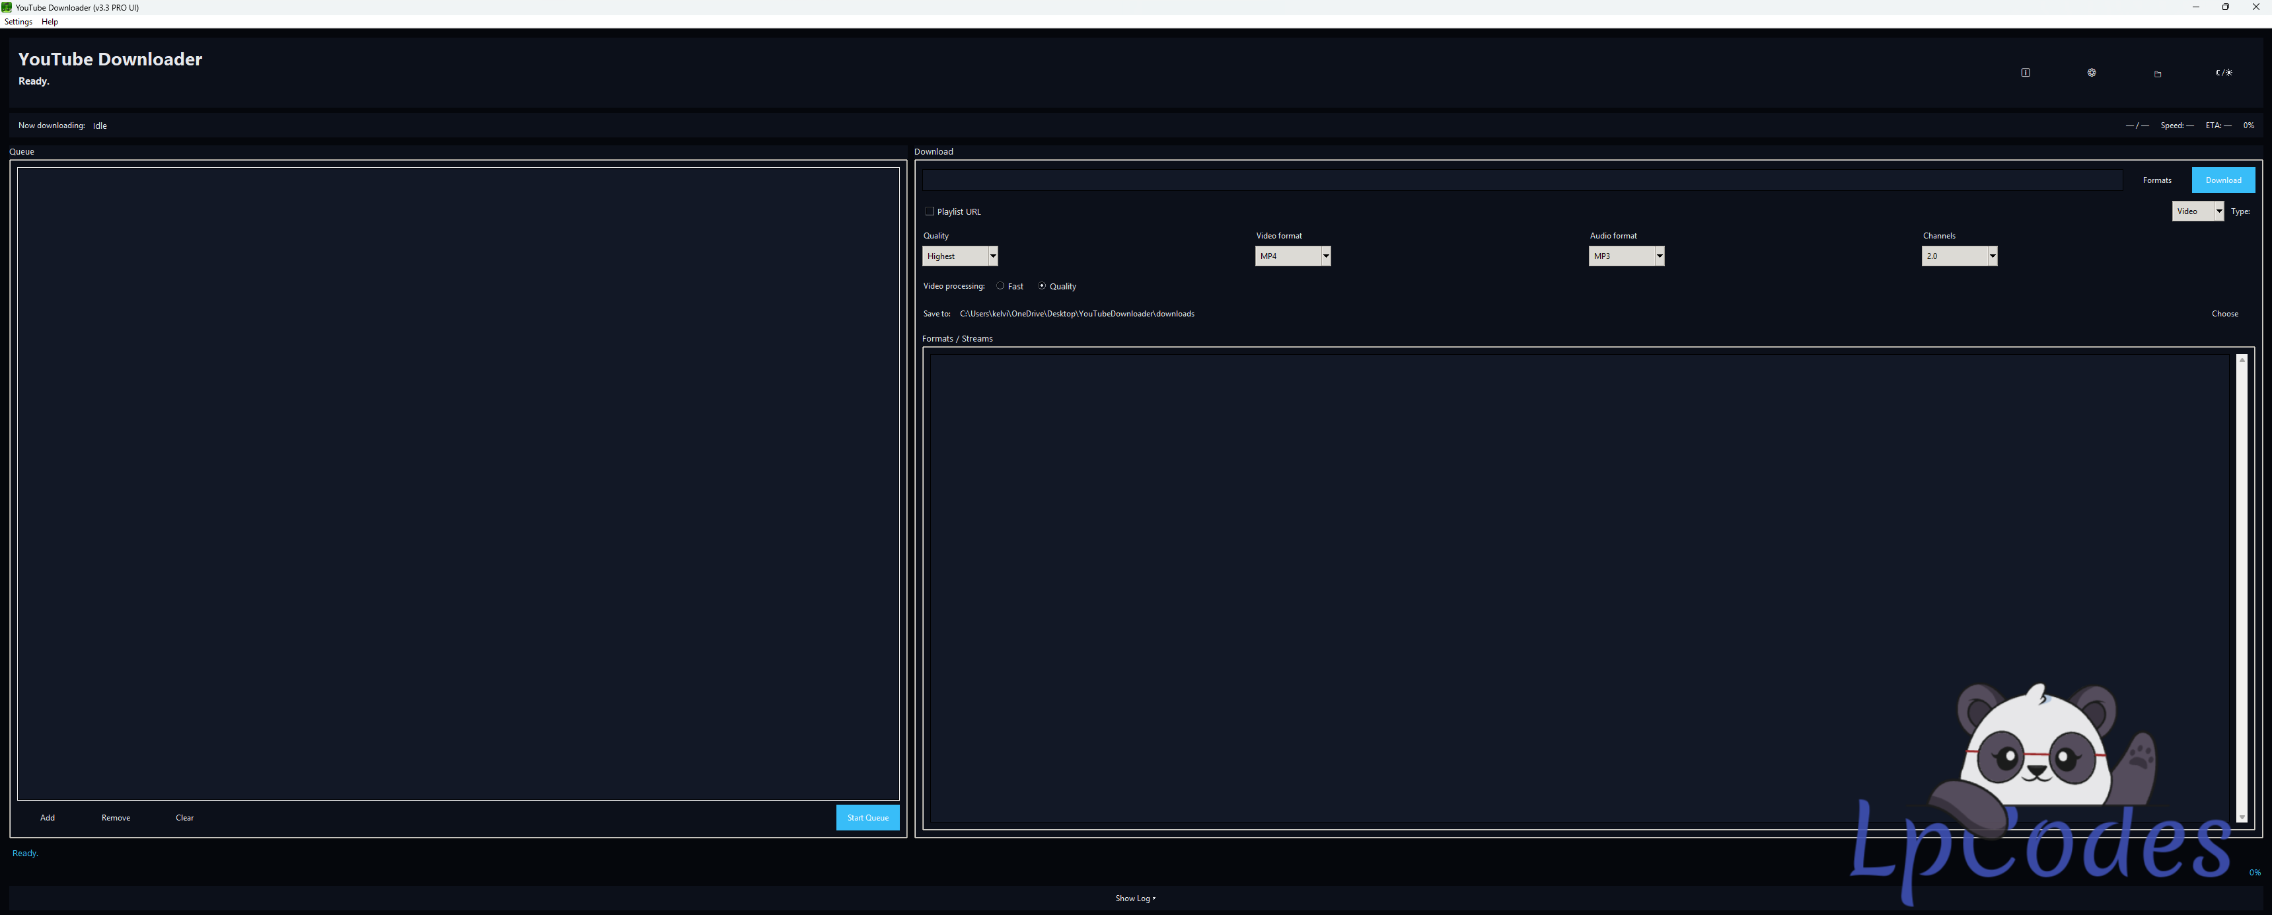Click Remove under the queue list
2272x915 pixels.
pyautogui.click(x=116, y=817)
